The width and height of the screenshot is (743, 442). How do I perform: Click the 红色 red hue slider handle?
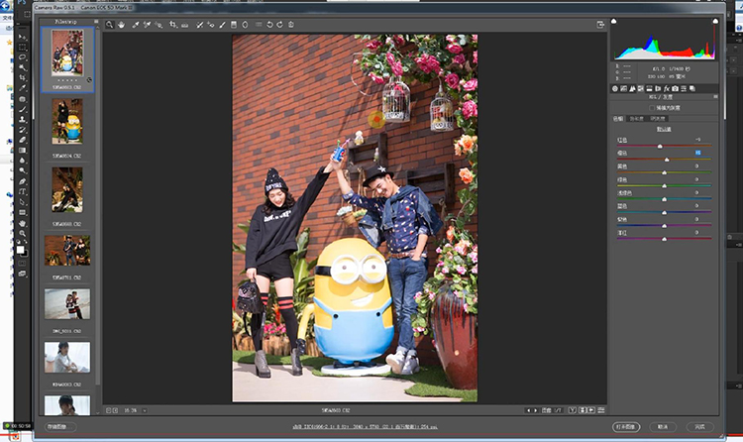point(660,146)
